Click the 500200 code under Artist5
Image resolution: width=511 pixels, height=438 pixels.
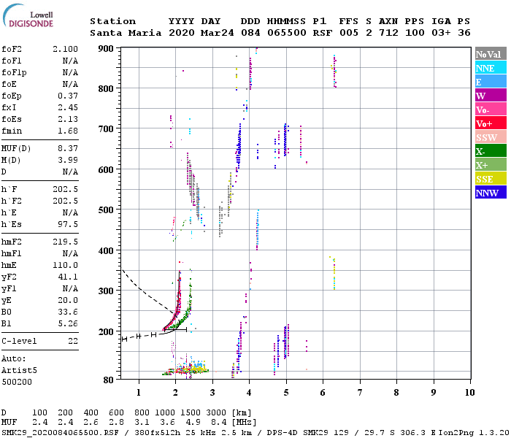click(x=17, y=382)
